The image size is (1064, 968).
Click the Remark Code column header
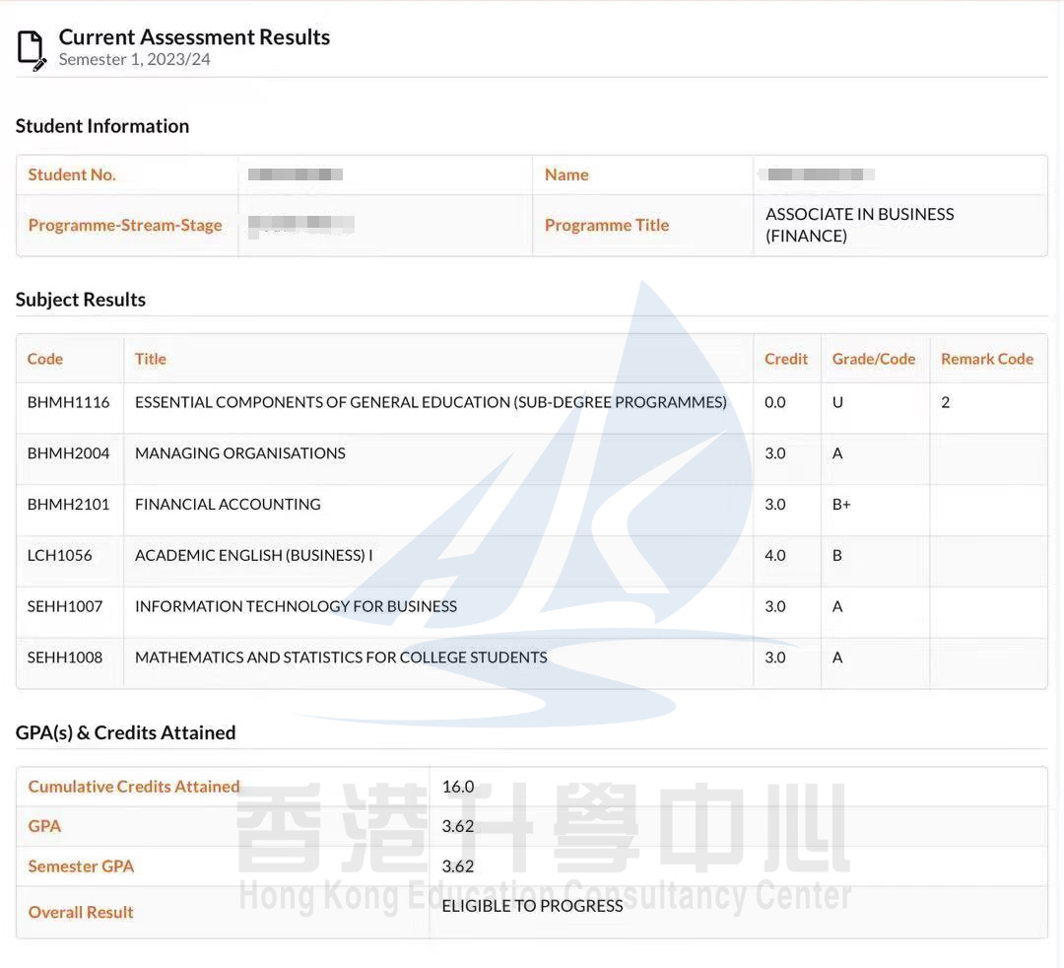[x=987, y=359]
